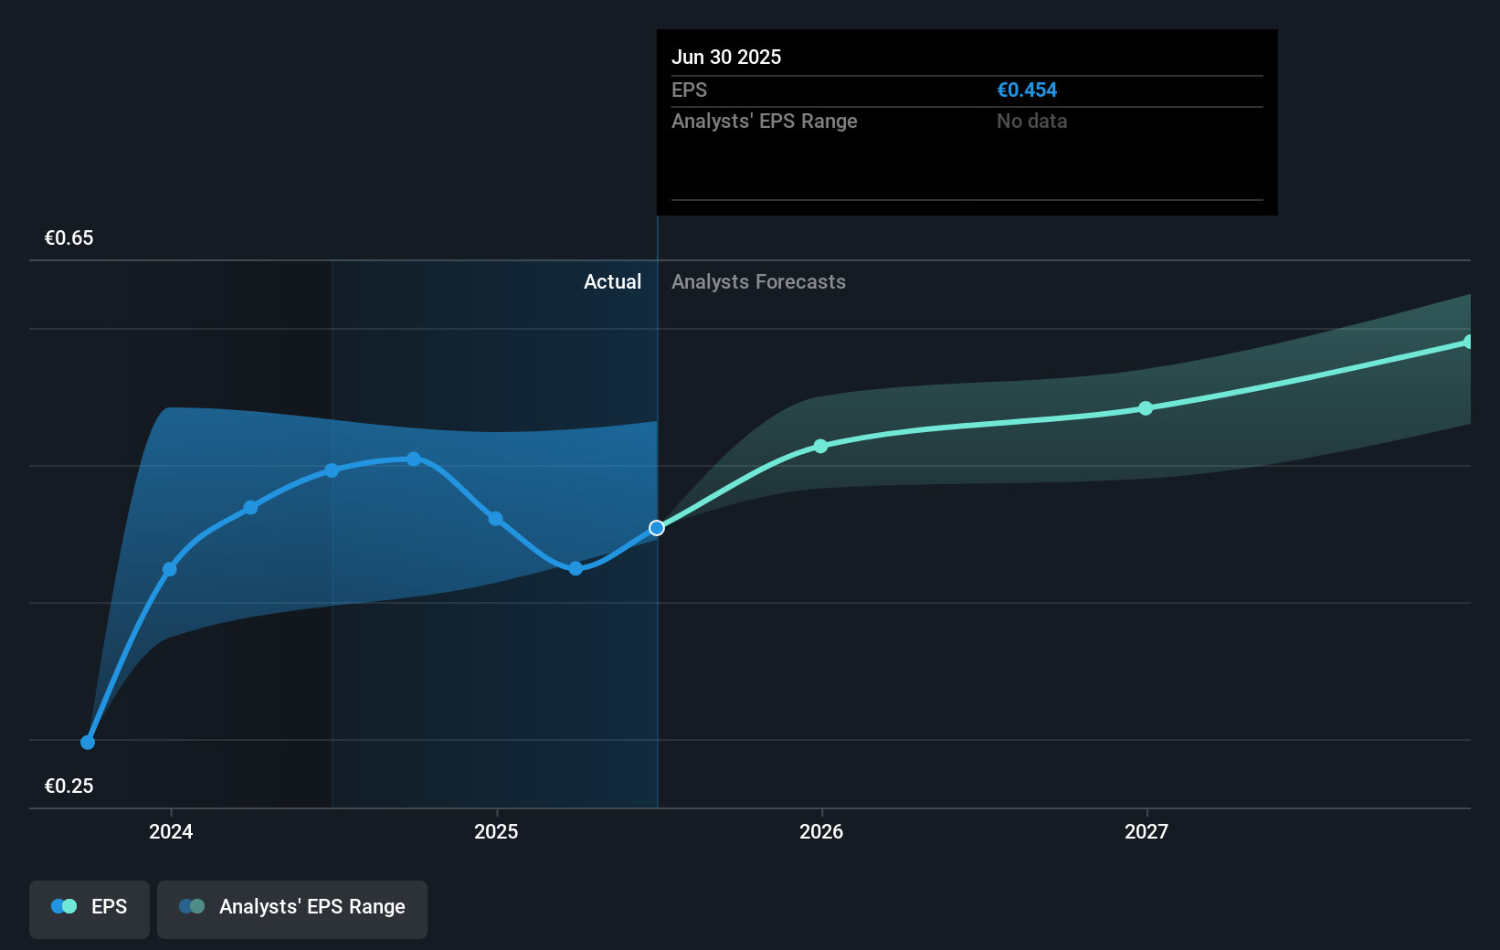Click the dip data point before forecasts
1500x950 pixels.
(575, 567)
